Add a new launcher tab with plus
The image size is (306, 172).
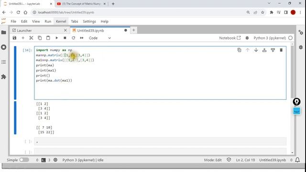click(x=134, y=30)
